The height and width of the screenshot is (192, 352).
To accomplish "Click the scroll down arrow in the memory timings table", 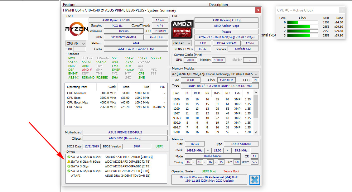I will click(x=256, y=132).
